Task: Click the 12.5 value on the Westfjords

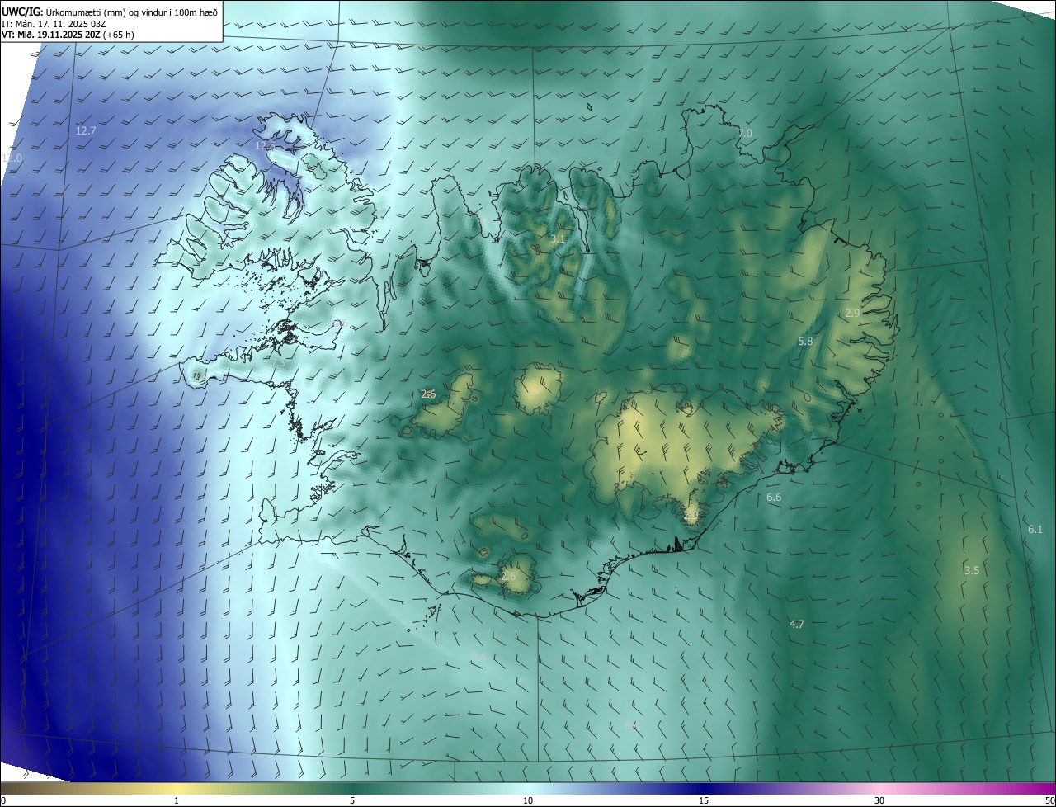Action: 265,146
